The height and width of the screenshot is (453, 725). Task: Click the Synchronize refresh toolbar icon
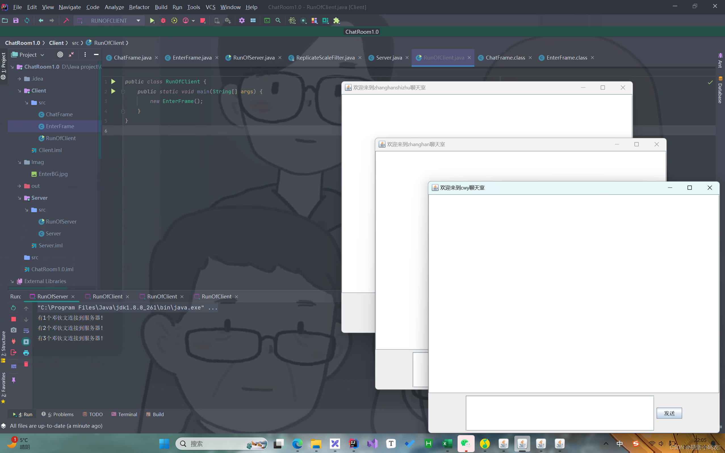27,21
